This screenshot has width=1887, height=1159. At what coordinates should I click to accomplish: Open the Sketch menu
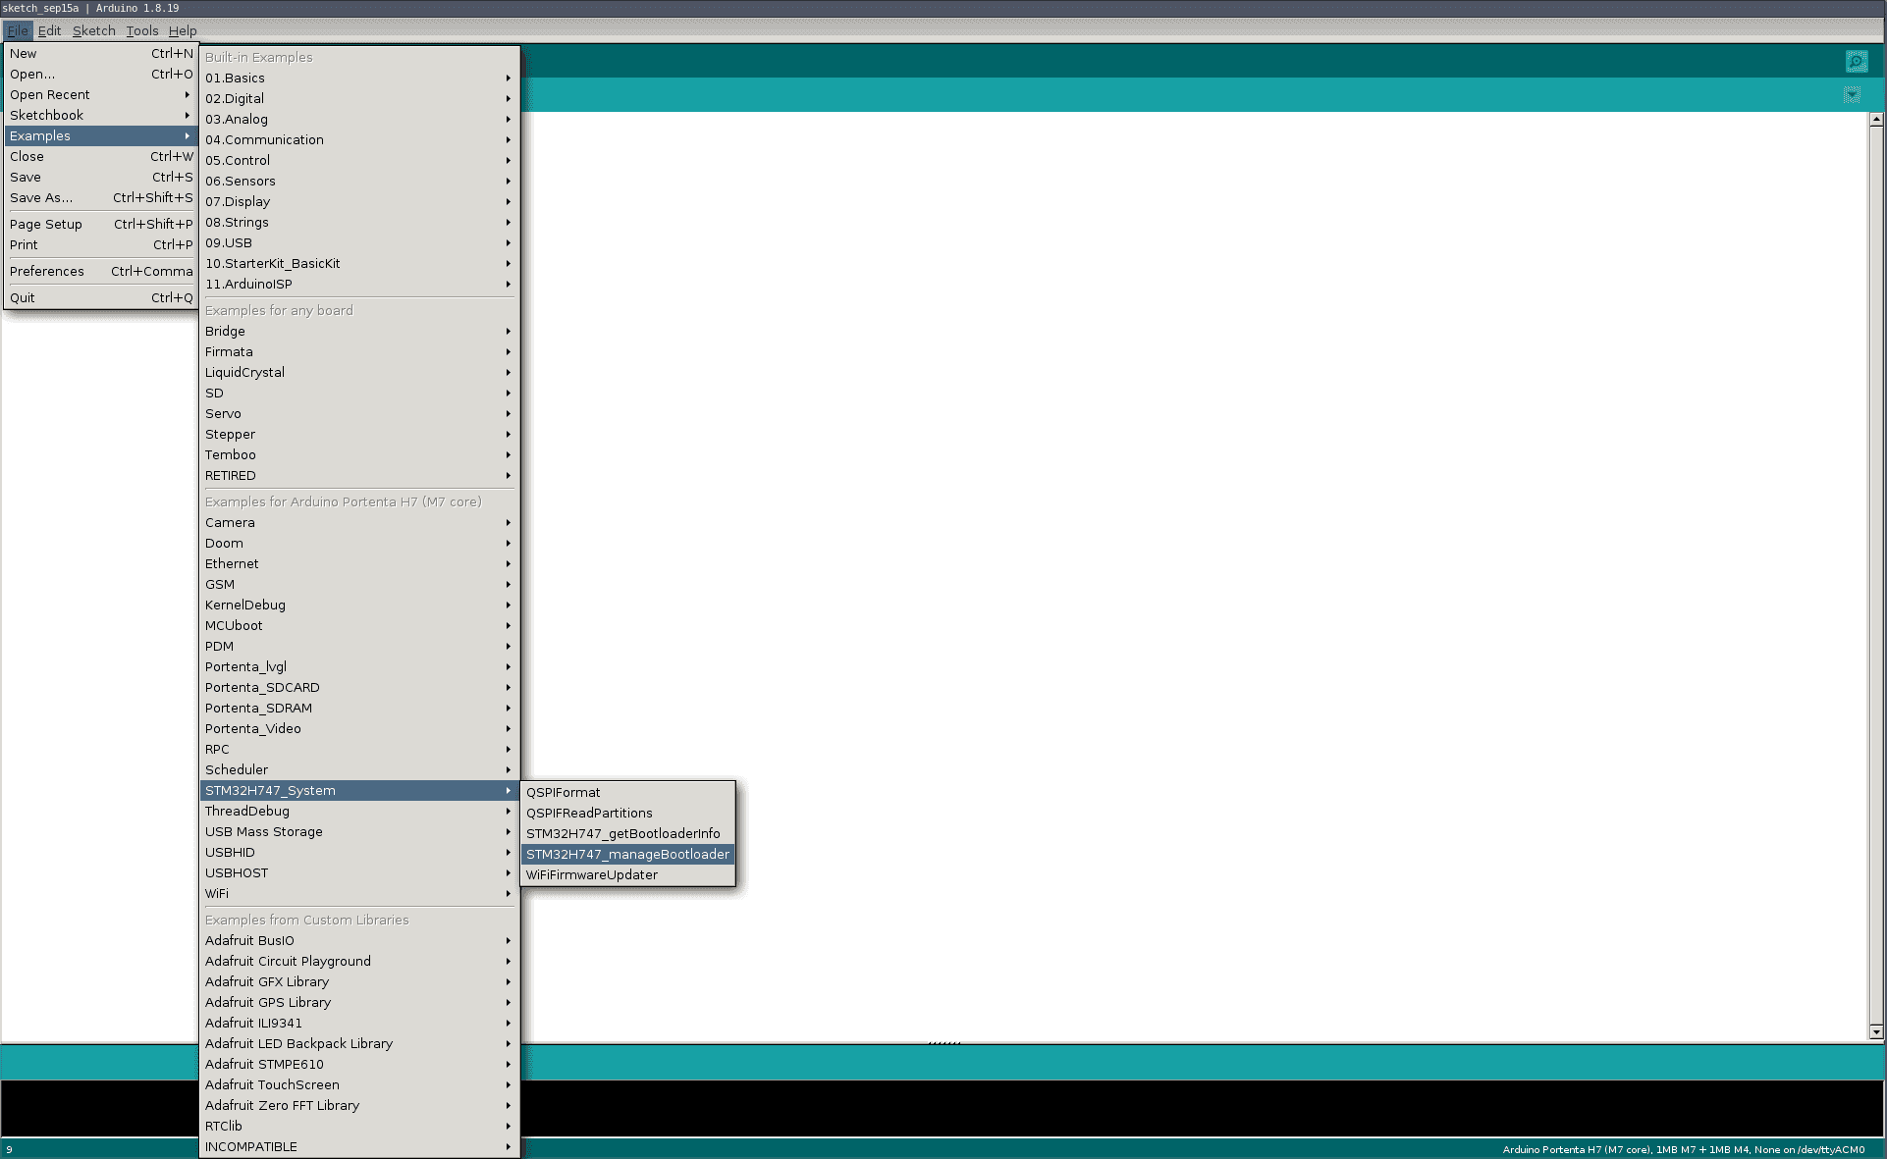tap(93, 30)
